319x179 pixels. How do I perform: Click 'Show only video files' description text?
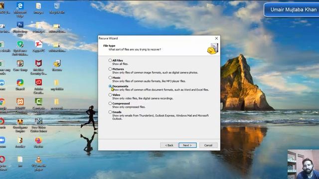pyautogui.click(x=143, y=98)
